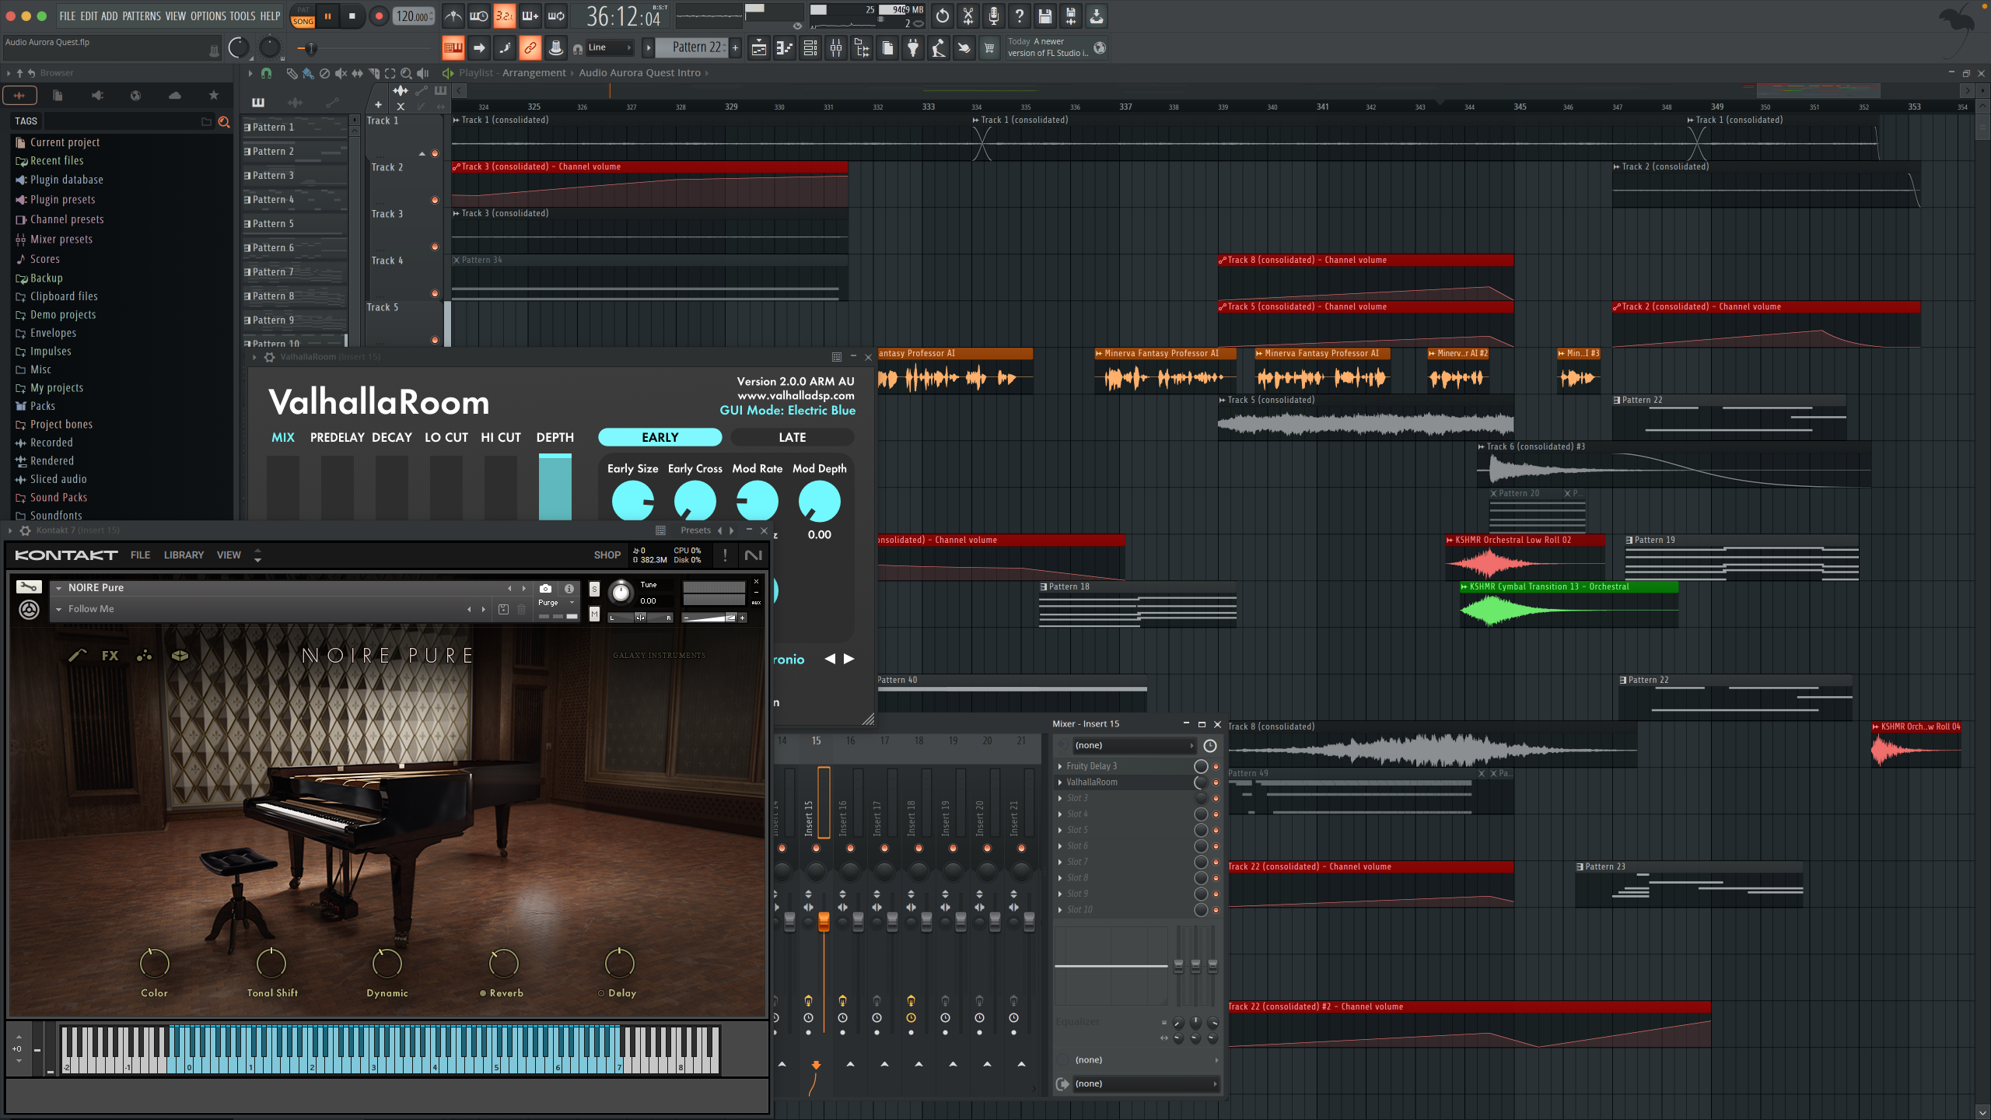Open the plugin picker plug icon
The height and width of the screenshot is (1120, 1991).
(913, 48)
